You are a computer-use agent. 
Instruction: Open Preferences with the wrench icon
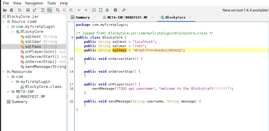pyautogui.click(x=124, y=10)
